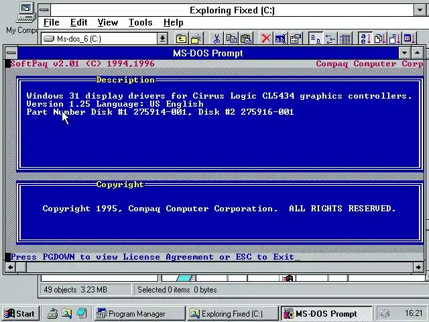Cut selection using scissors icon

pos(217,39)
